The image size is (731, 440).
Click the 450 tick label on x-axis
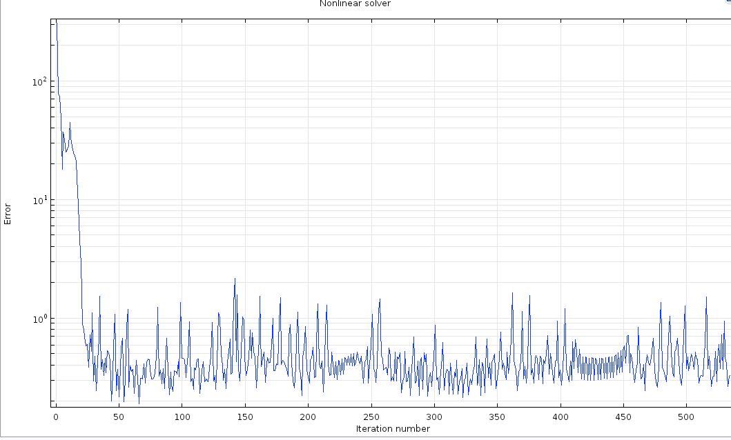click(623, 417)
